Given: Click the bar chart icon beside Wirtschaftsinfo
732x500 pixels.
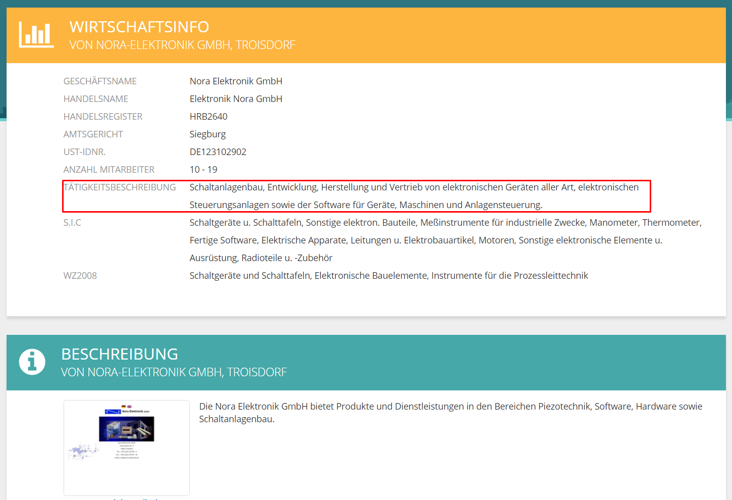Looking at the screenshot, I should (x=36, y=35).
